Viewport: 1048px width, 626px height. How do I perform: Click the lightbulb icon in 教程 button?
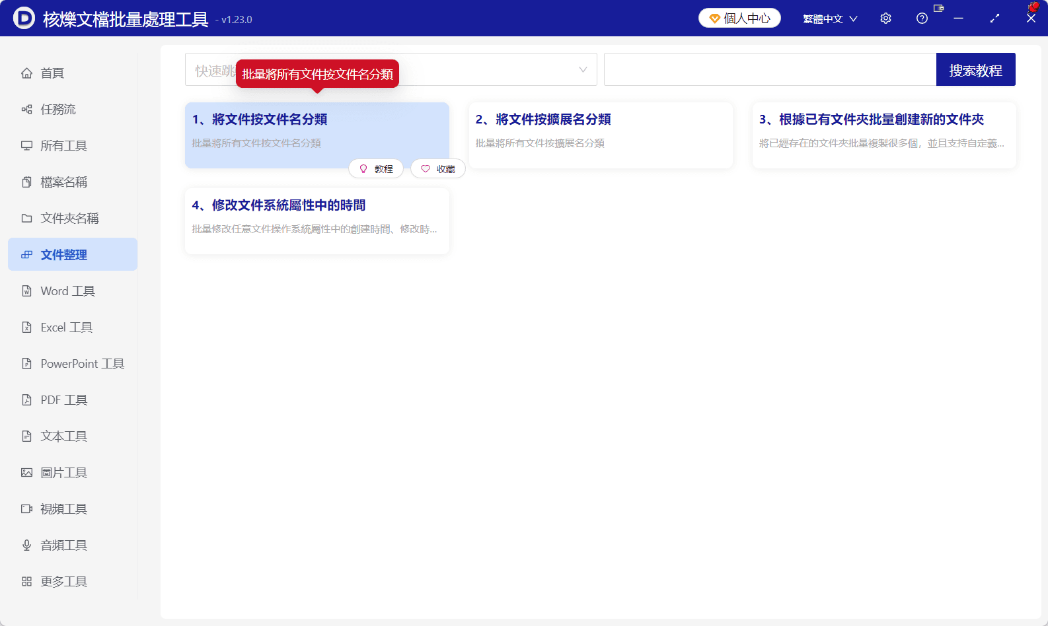tap(363, 169)
